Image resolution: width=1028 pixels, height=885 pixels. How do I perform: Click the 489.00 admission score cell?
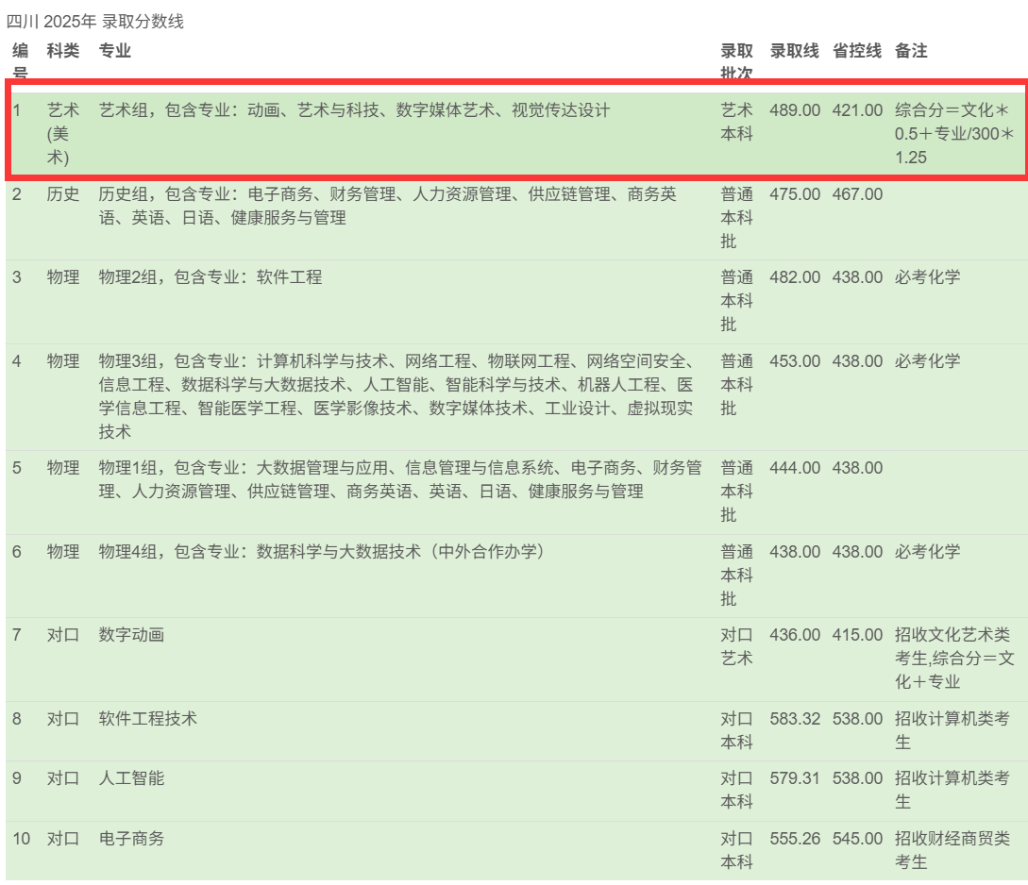point(795,110)
